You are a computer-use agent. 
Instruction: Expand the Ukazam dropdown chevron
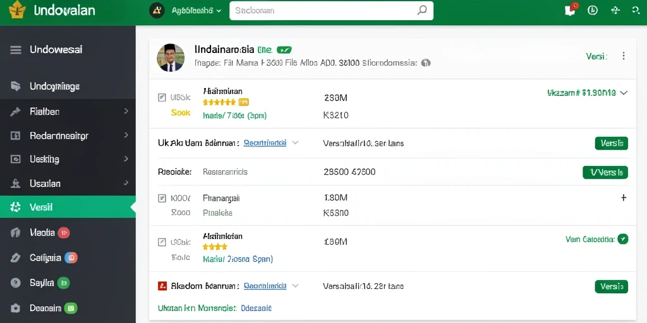point(624,93)
